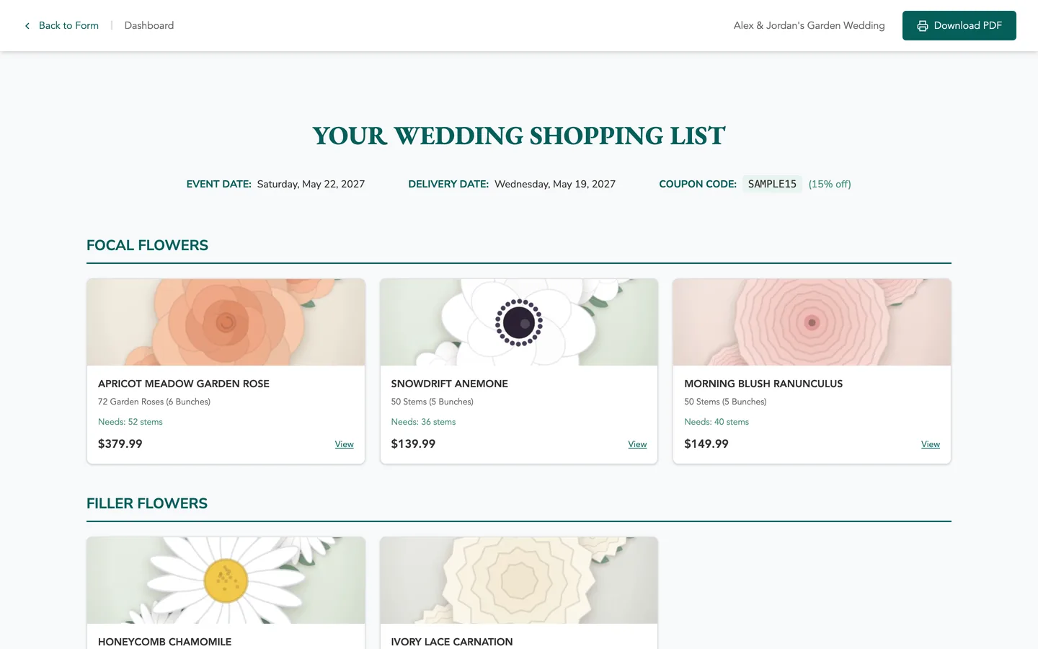The image size is (1038, 649).
Task: Click the Snowdrift Anemone flower image
Action: point(519,322)
